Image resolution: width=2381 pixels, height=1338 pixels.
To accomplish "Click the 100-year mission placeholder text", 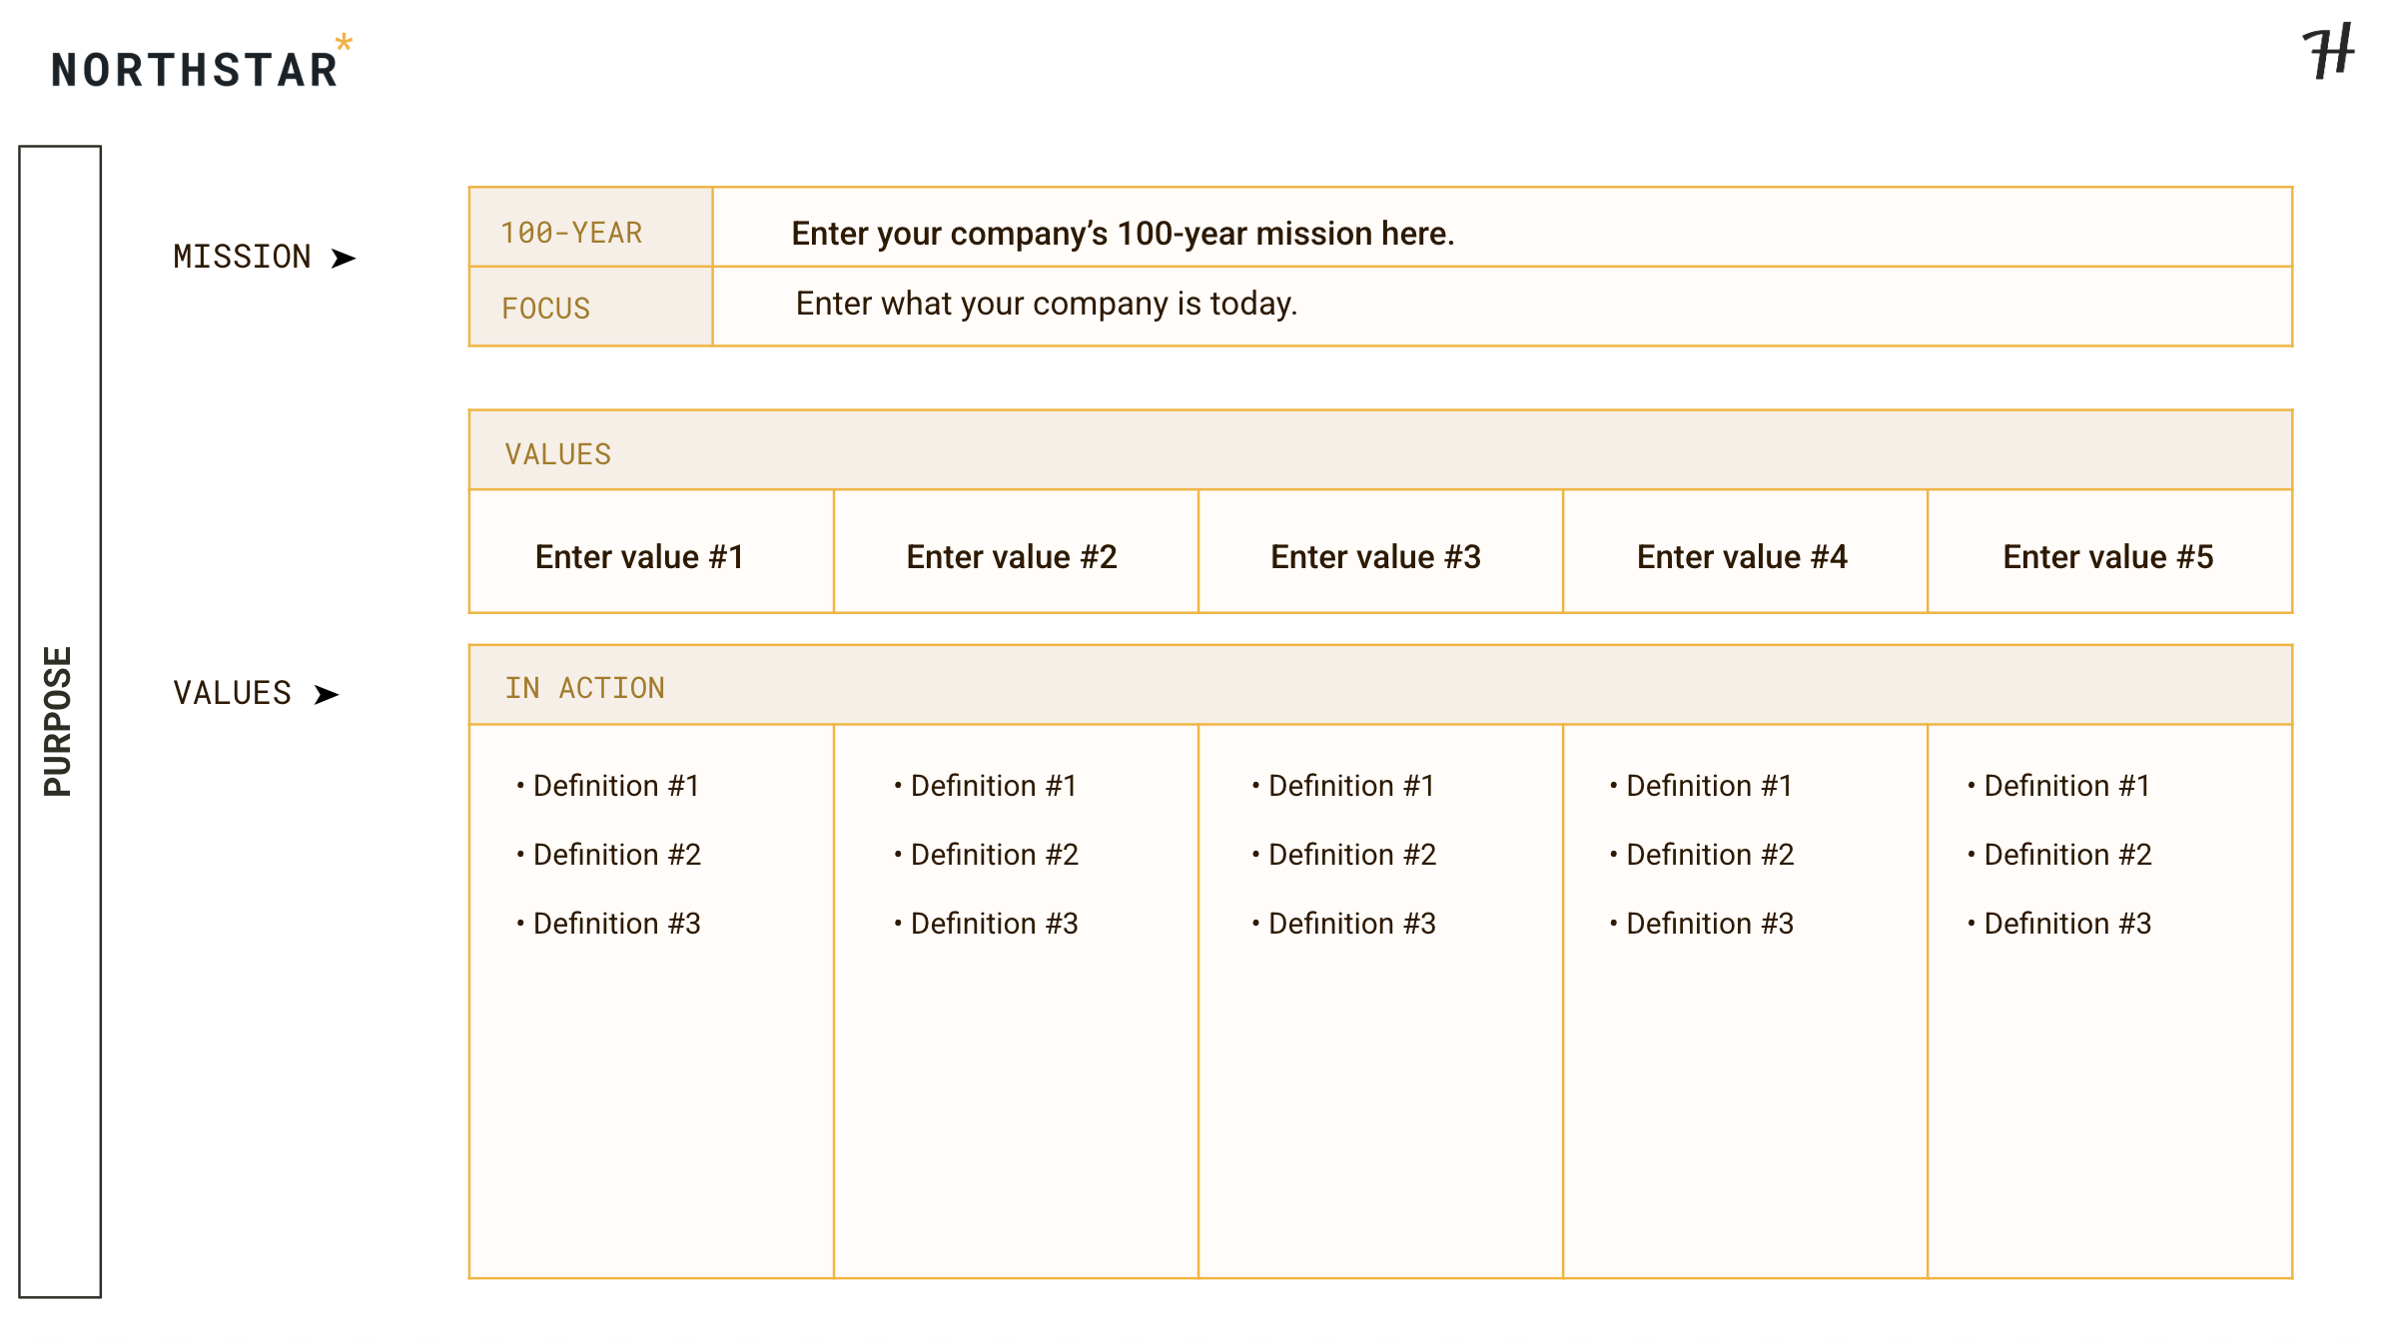I will coord(1123,234).
